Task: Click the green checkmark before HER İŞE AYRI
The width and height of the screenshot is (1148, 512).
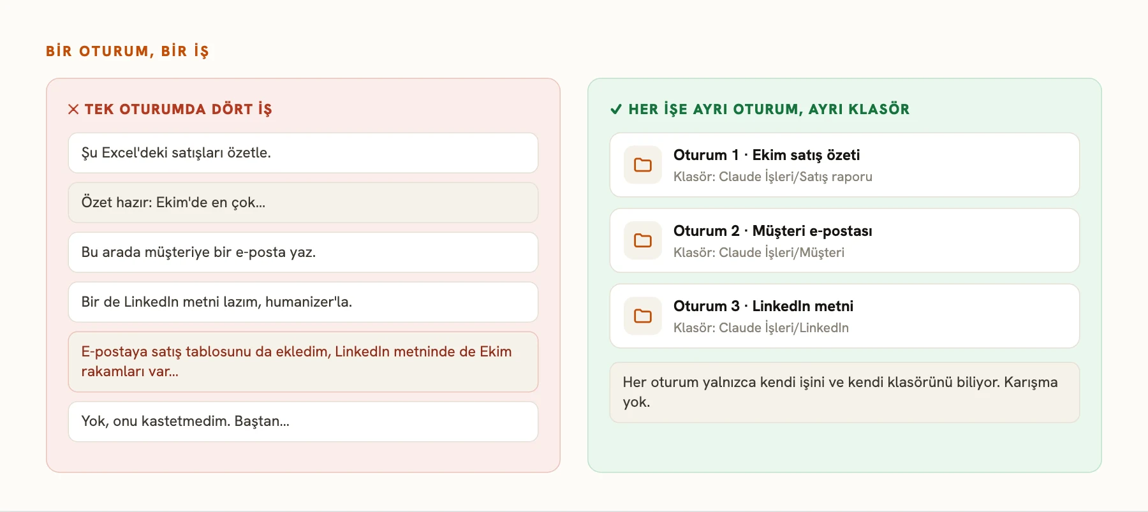Action: (x=616, y=109)
